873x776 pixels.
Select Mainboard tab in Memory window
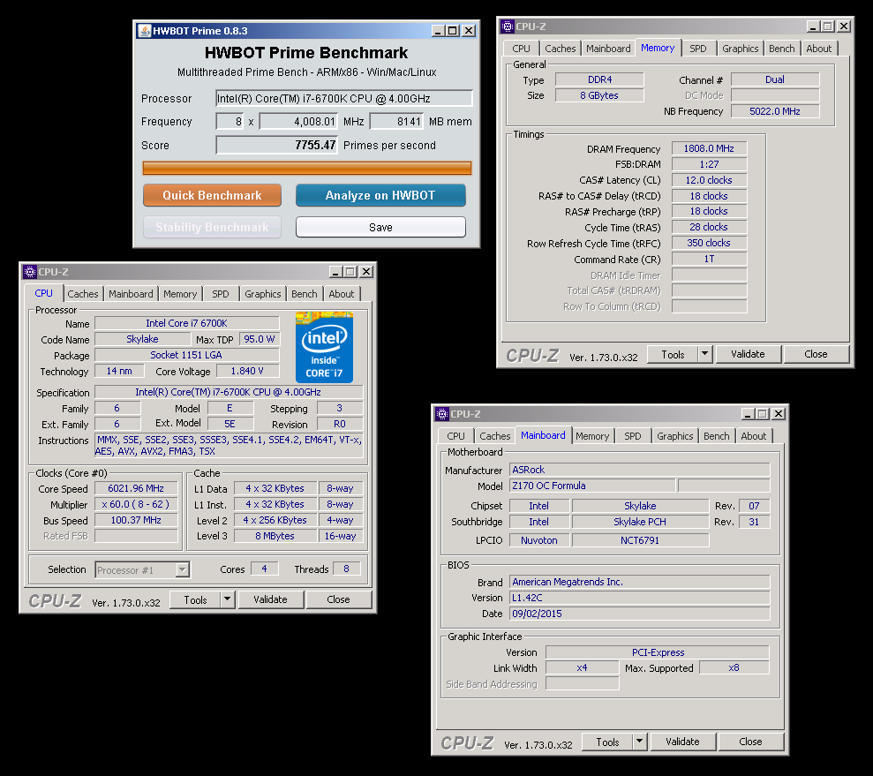[608, 49]
